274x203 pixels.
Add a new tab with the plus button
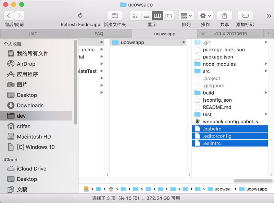pyautogui.click(x=269, y=34)
